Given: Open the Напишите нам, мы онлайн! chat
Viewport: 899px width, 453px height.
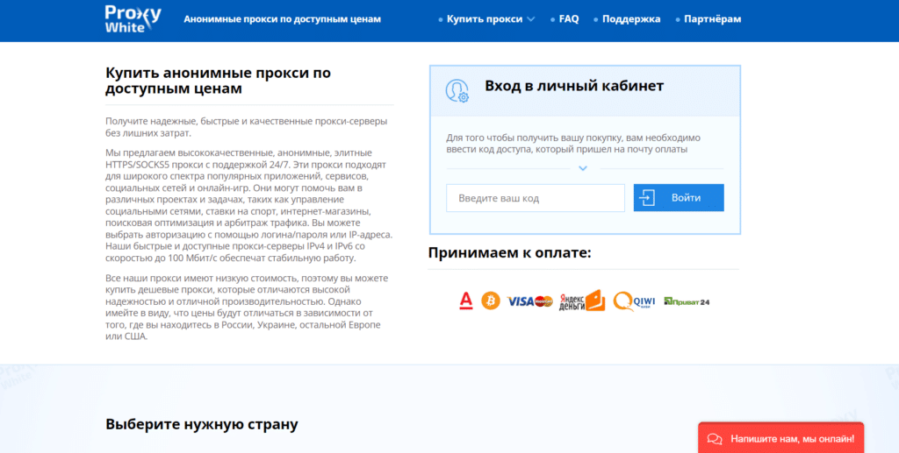Looking at the screenshot, I should [x=780, y=439].
